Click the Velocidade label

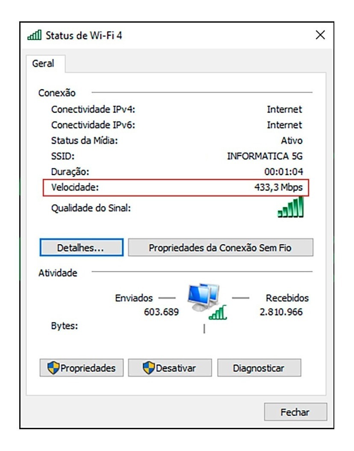(75, 187)
